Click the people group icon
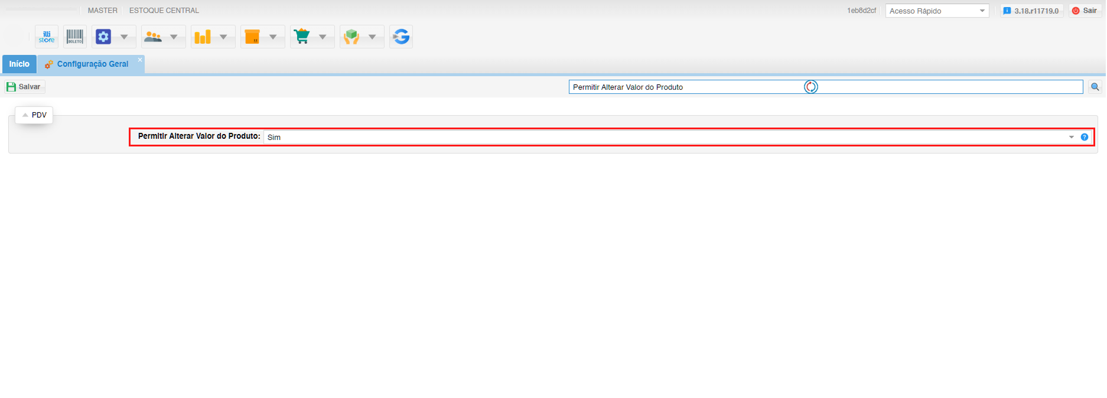 pos(153,37)
